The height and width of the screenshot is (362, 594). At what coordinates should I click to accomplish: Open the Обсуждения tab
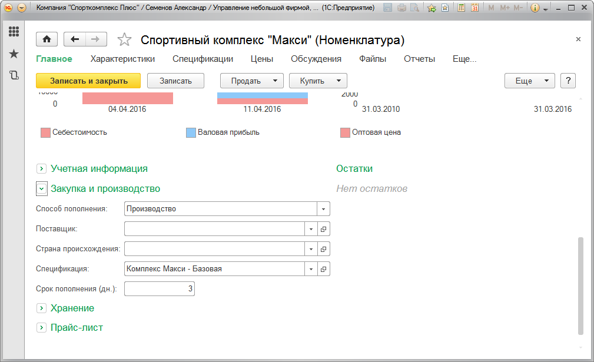(x=316, y=59)
